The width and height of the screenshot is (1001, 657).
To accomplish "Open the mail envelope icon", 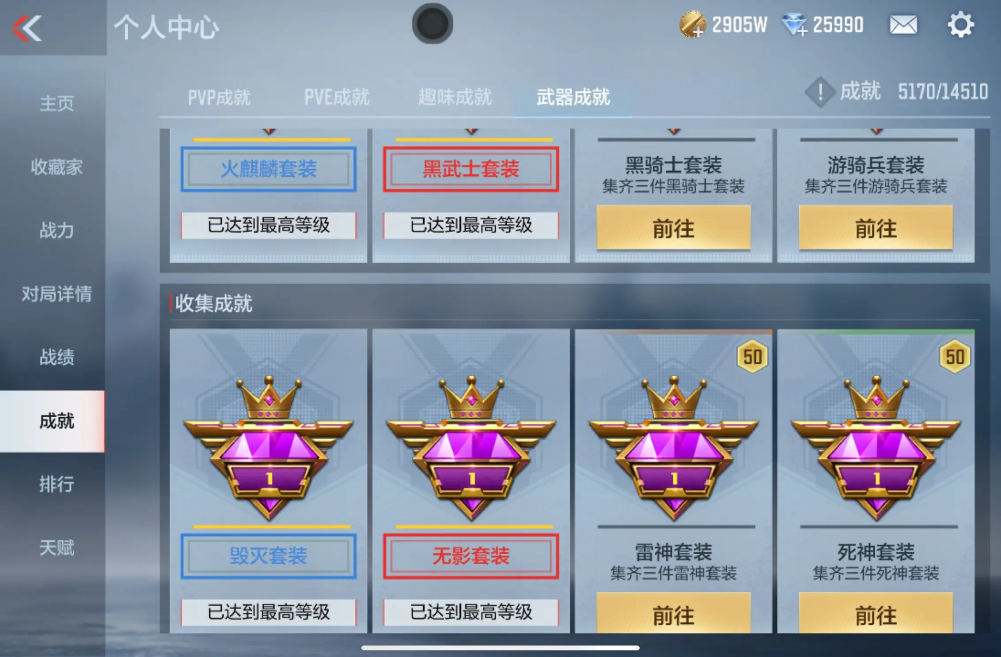I will point(903,25).
